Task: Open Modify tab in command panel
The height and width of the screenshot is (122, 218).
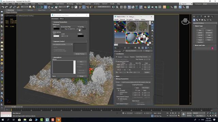Action: [198, 17]
